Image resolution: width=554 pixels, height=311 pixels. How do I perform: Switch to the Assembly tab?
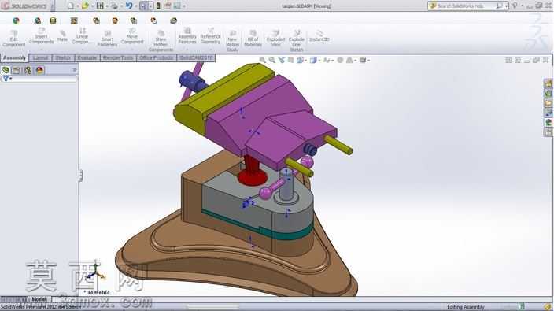tap(14, 57)
